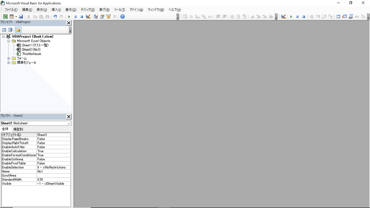
Task: Click the (オブジェクト名) value Sheet2
Action: pyautogui.click(x=53, y=135)
